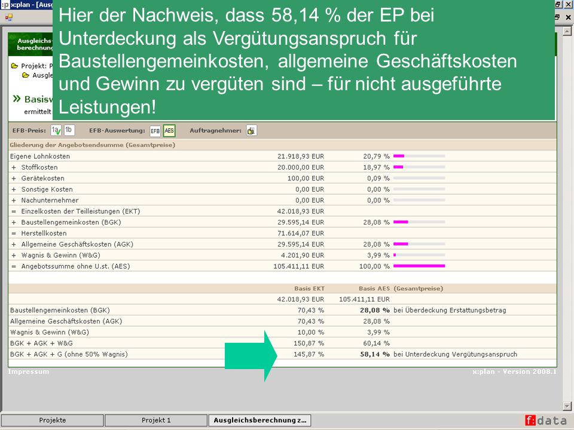Screen dimensions: 574x430
Task: Select EFB-Preis 1a sheet icon
Action: 56,131
